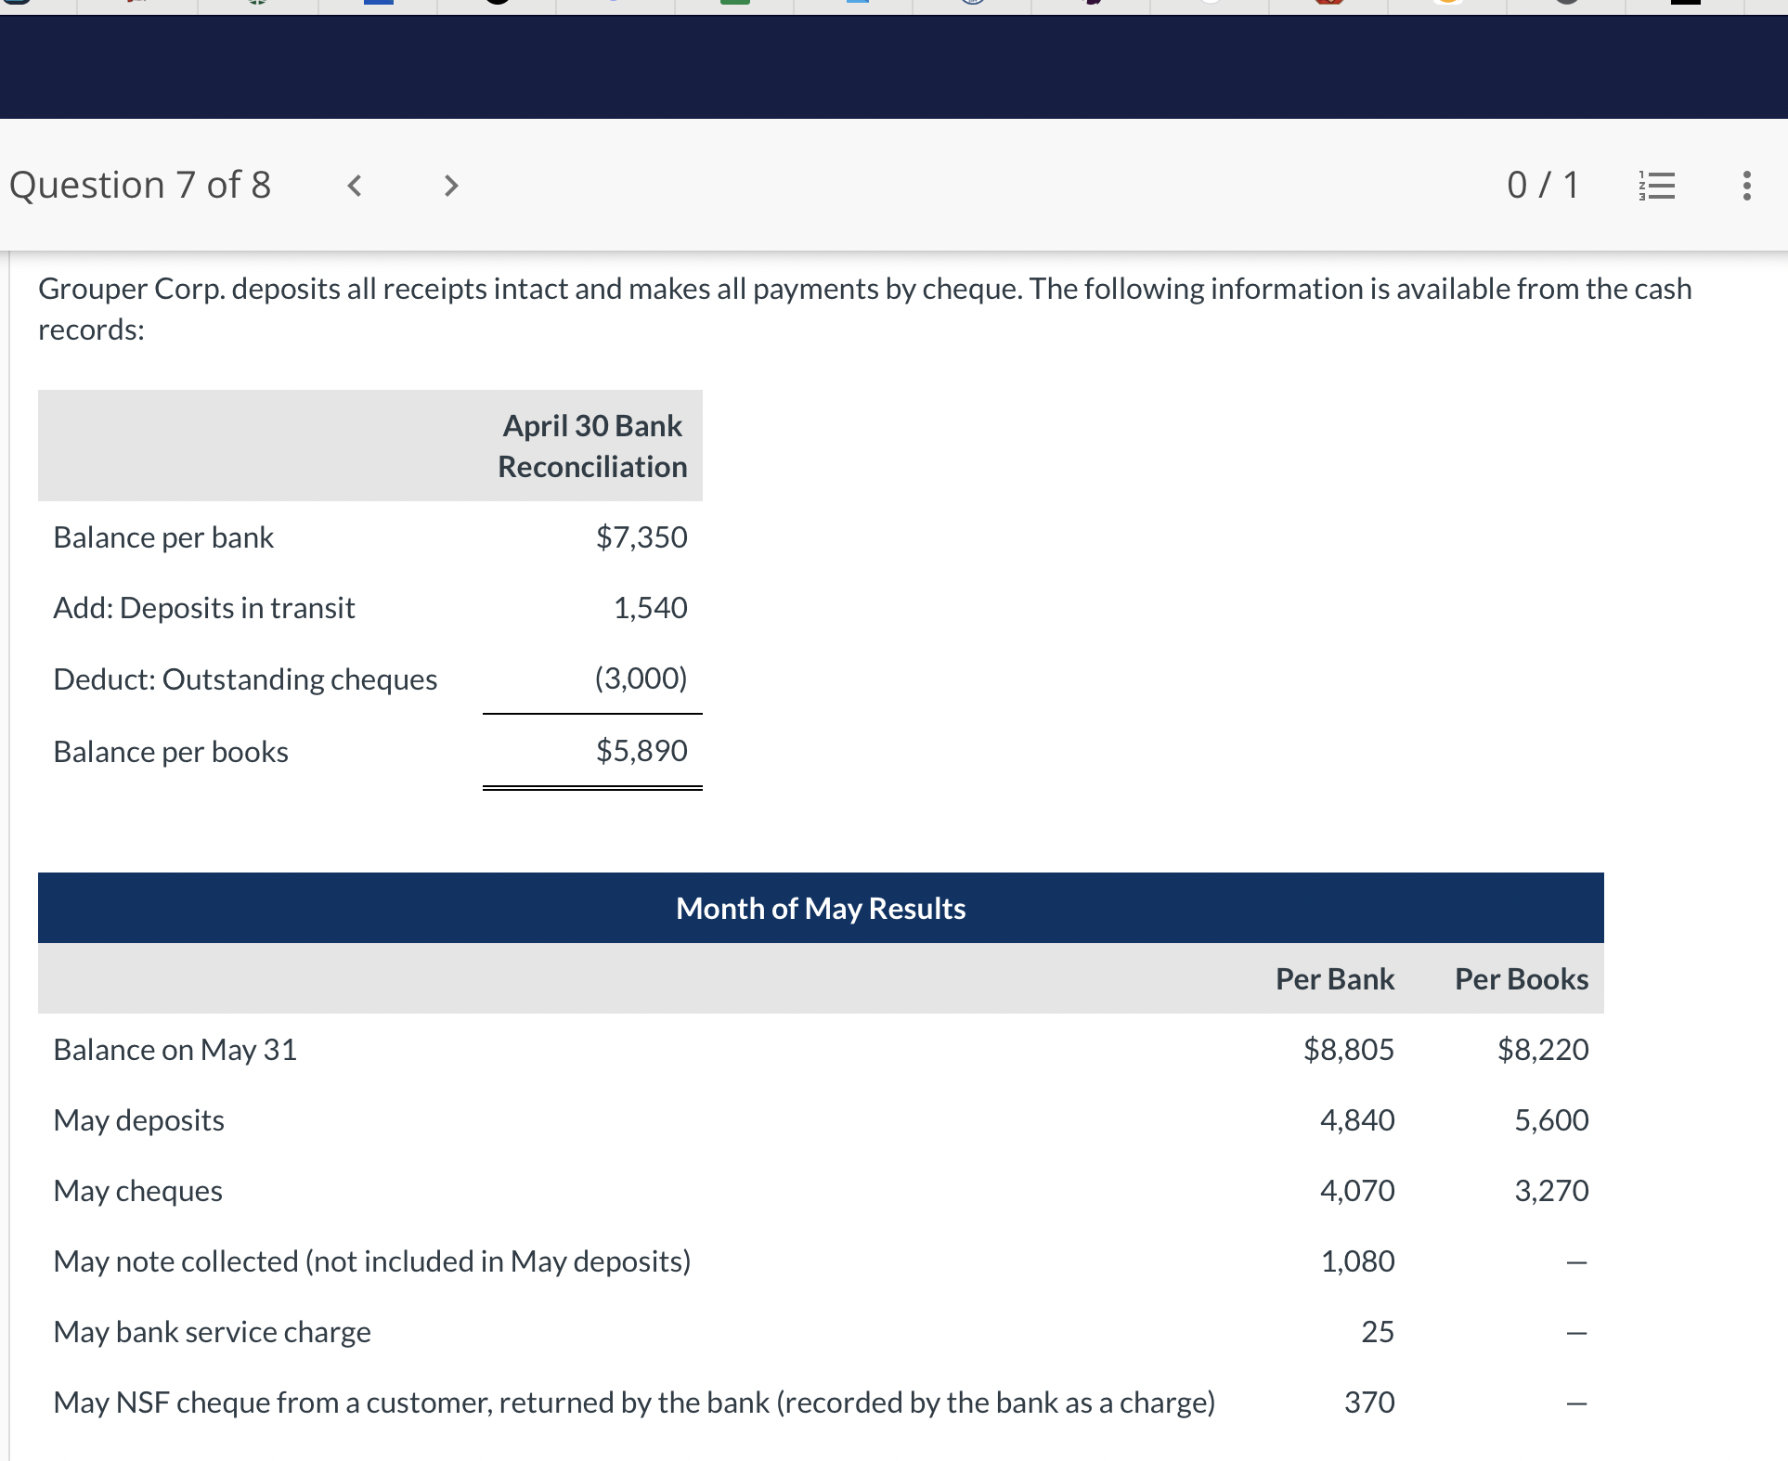
Task: Switch to the green favicon browser tab
Action: click(734, 3)
